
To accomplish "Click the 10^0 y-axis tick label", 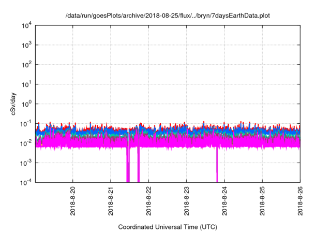I will pos(27,104).
